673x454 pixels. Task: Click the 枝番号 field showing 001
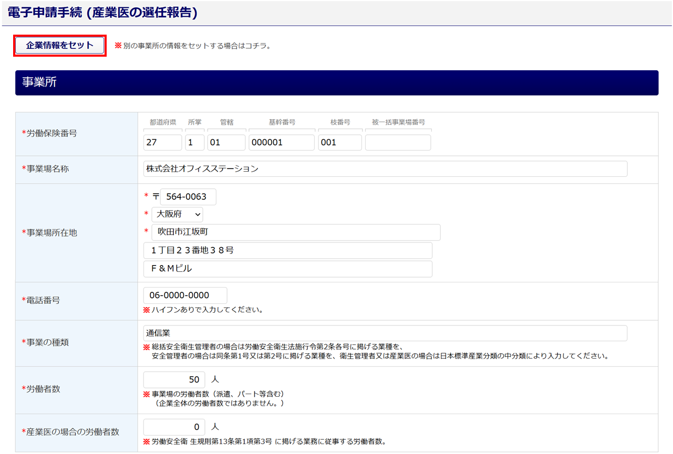coord(339,143)
